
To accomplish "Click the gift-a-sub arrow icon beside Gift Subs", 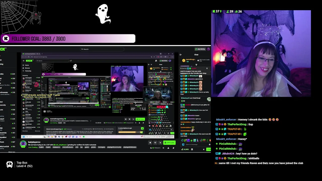I will click(160, 143).
